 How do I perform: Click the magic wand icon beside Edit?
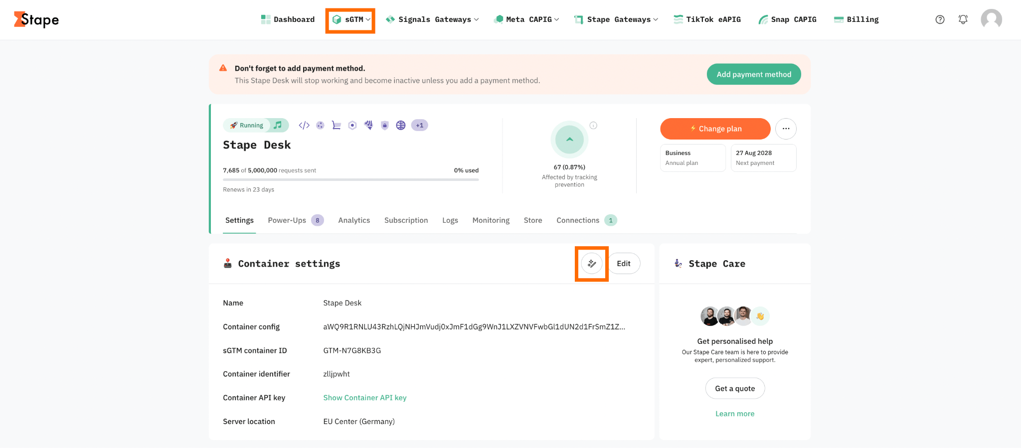point(592,264)
